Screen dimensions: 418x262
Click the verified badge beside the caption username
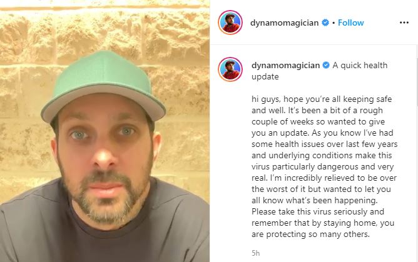tap(326, 65)
